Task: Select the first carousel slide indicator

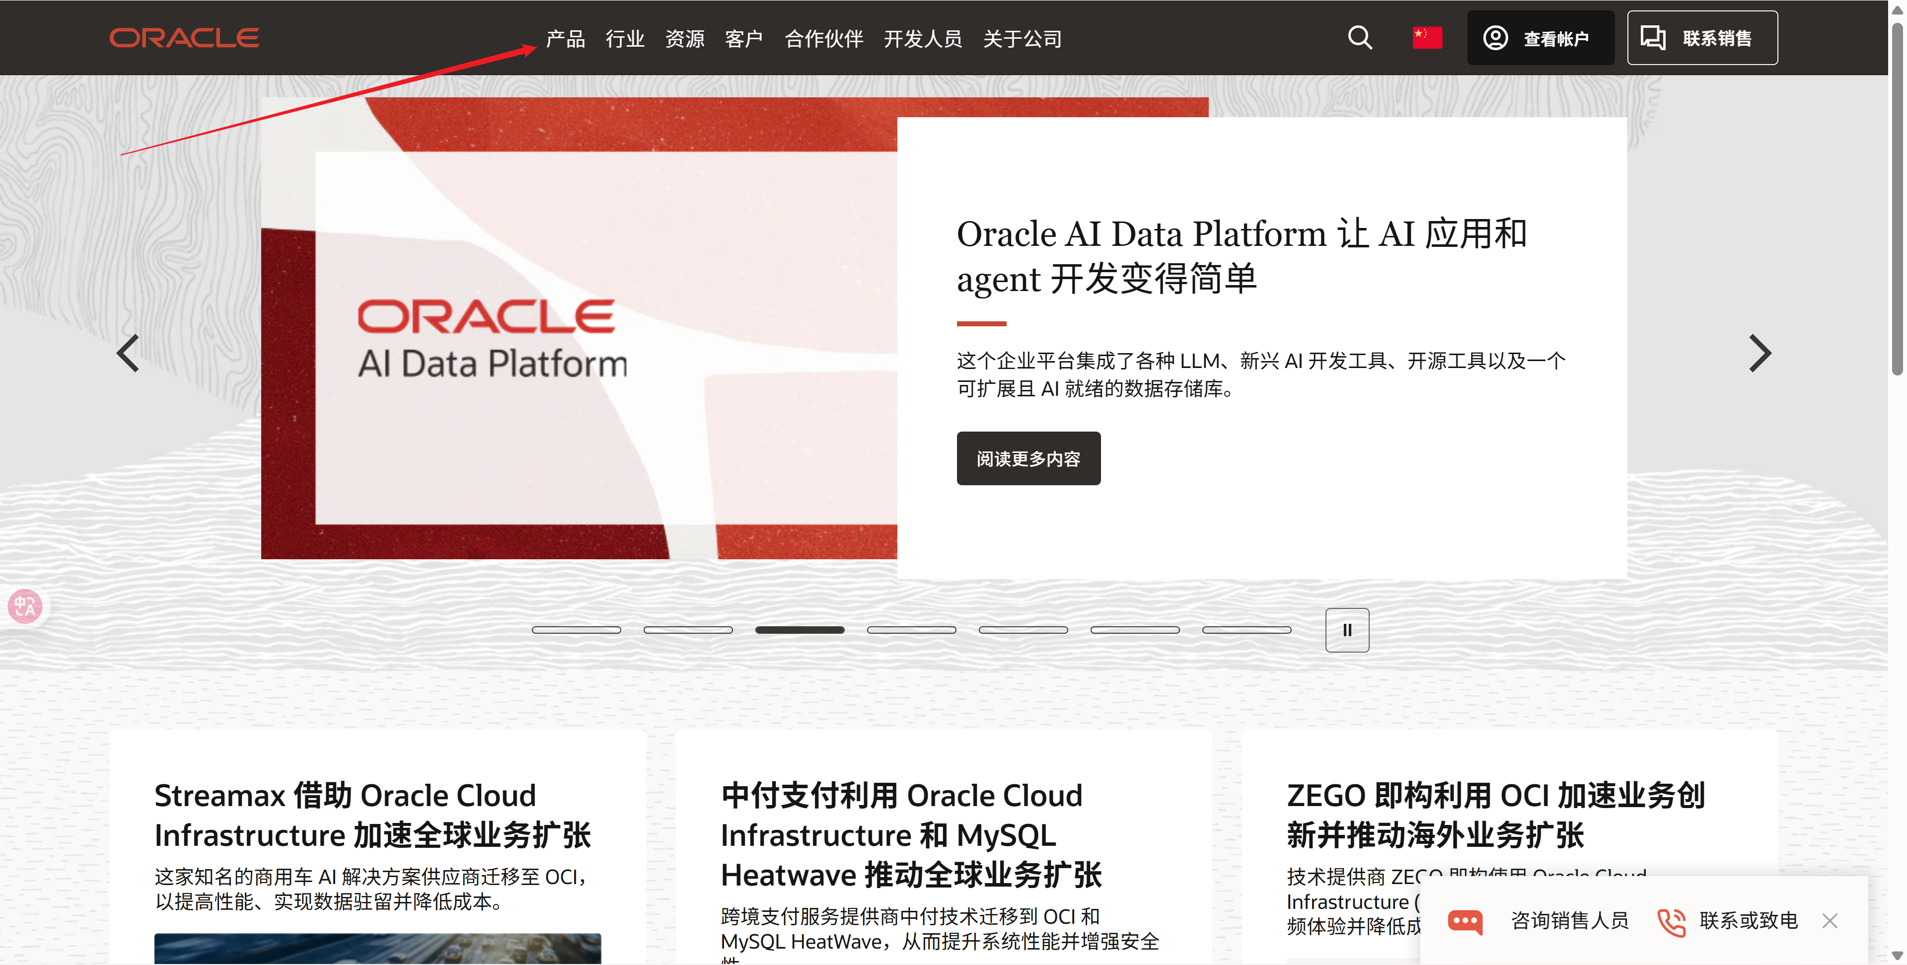Action: pyautogui.click(x=576, y=630)
